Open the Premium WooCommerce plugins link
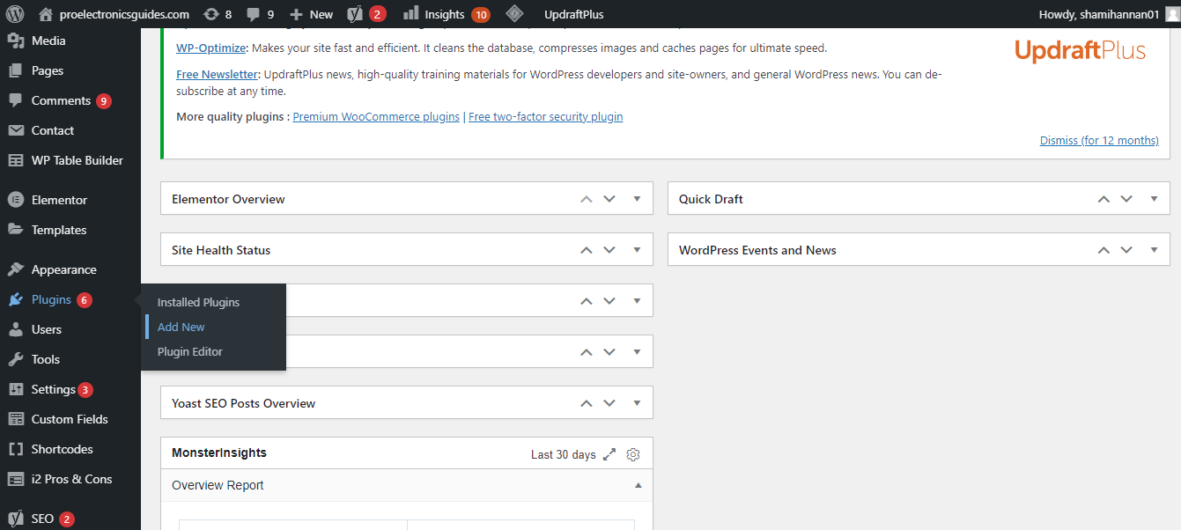This screenshot has width=1181, height=530. [x=376, y=116]
